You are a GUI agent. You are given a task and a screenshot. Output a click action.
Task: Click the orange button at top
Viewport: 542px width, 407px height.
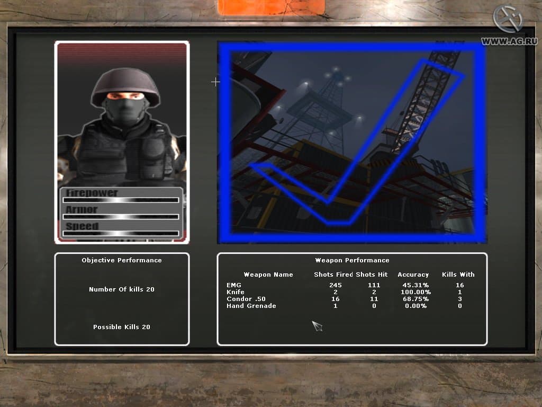(272, 7)
